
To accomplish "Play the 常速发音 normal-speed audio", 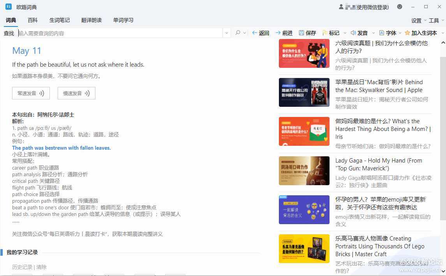I will click(x=31, y=93).
